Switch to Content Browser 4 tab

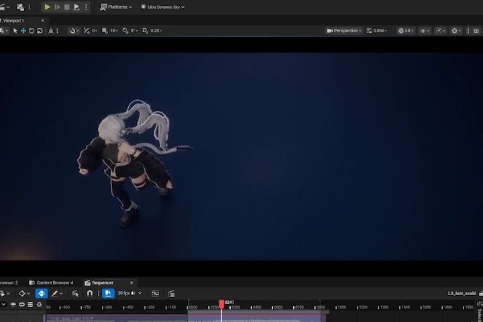click(52, 282)
